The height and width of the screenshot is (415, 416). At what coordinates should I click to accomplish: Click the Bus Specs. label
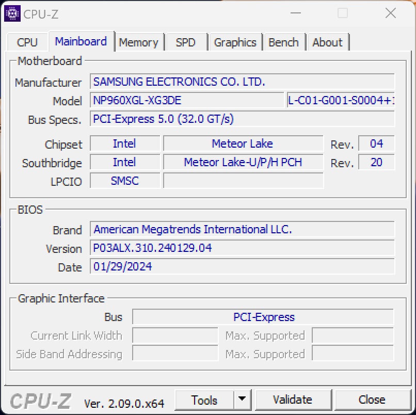[x=55, y=120]
